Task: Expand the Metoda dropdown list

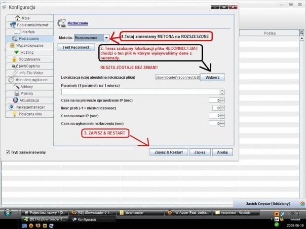Action: click(106, 37)
